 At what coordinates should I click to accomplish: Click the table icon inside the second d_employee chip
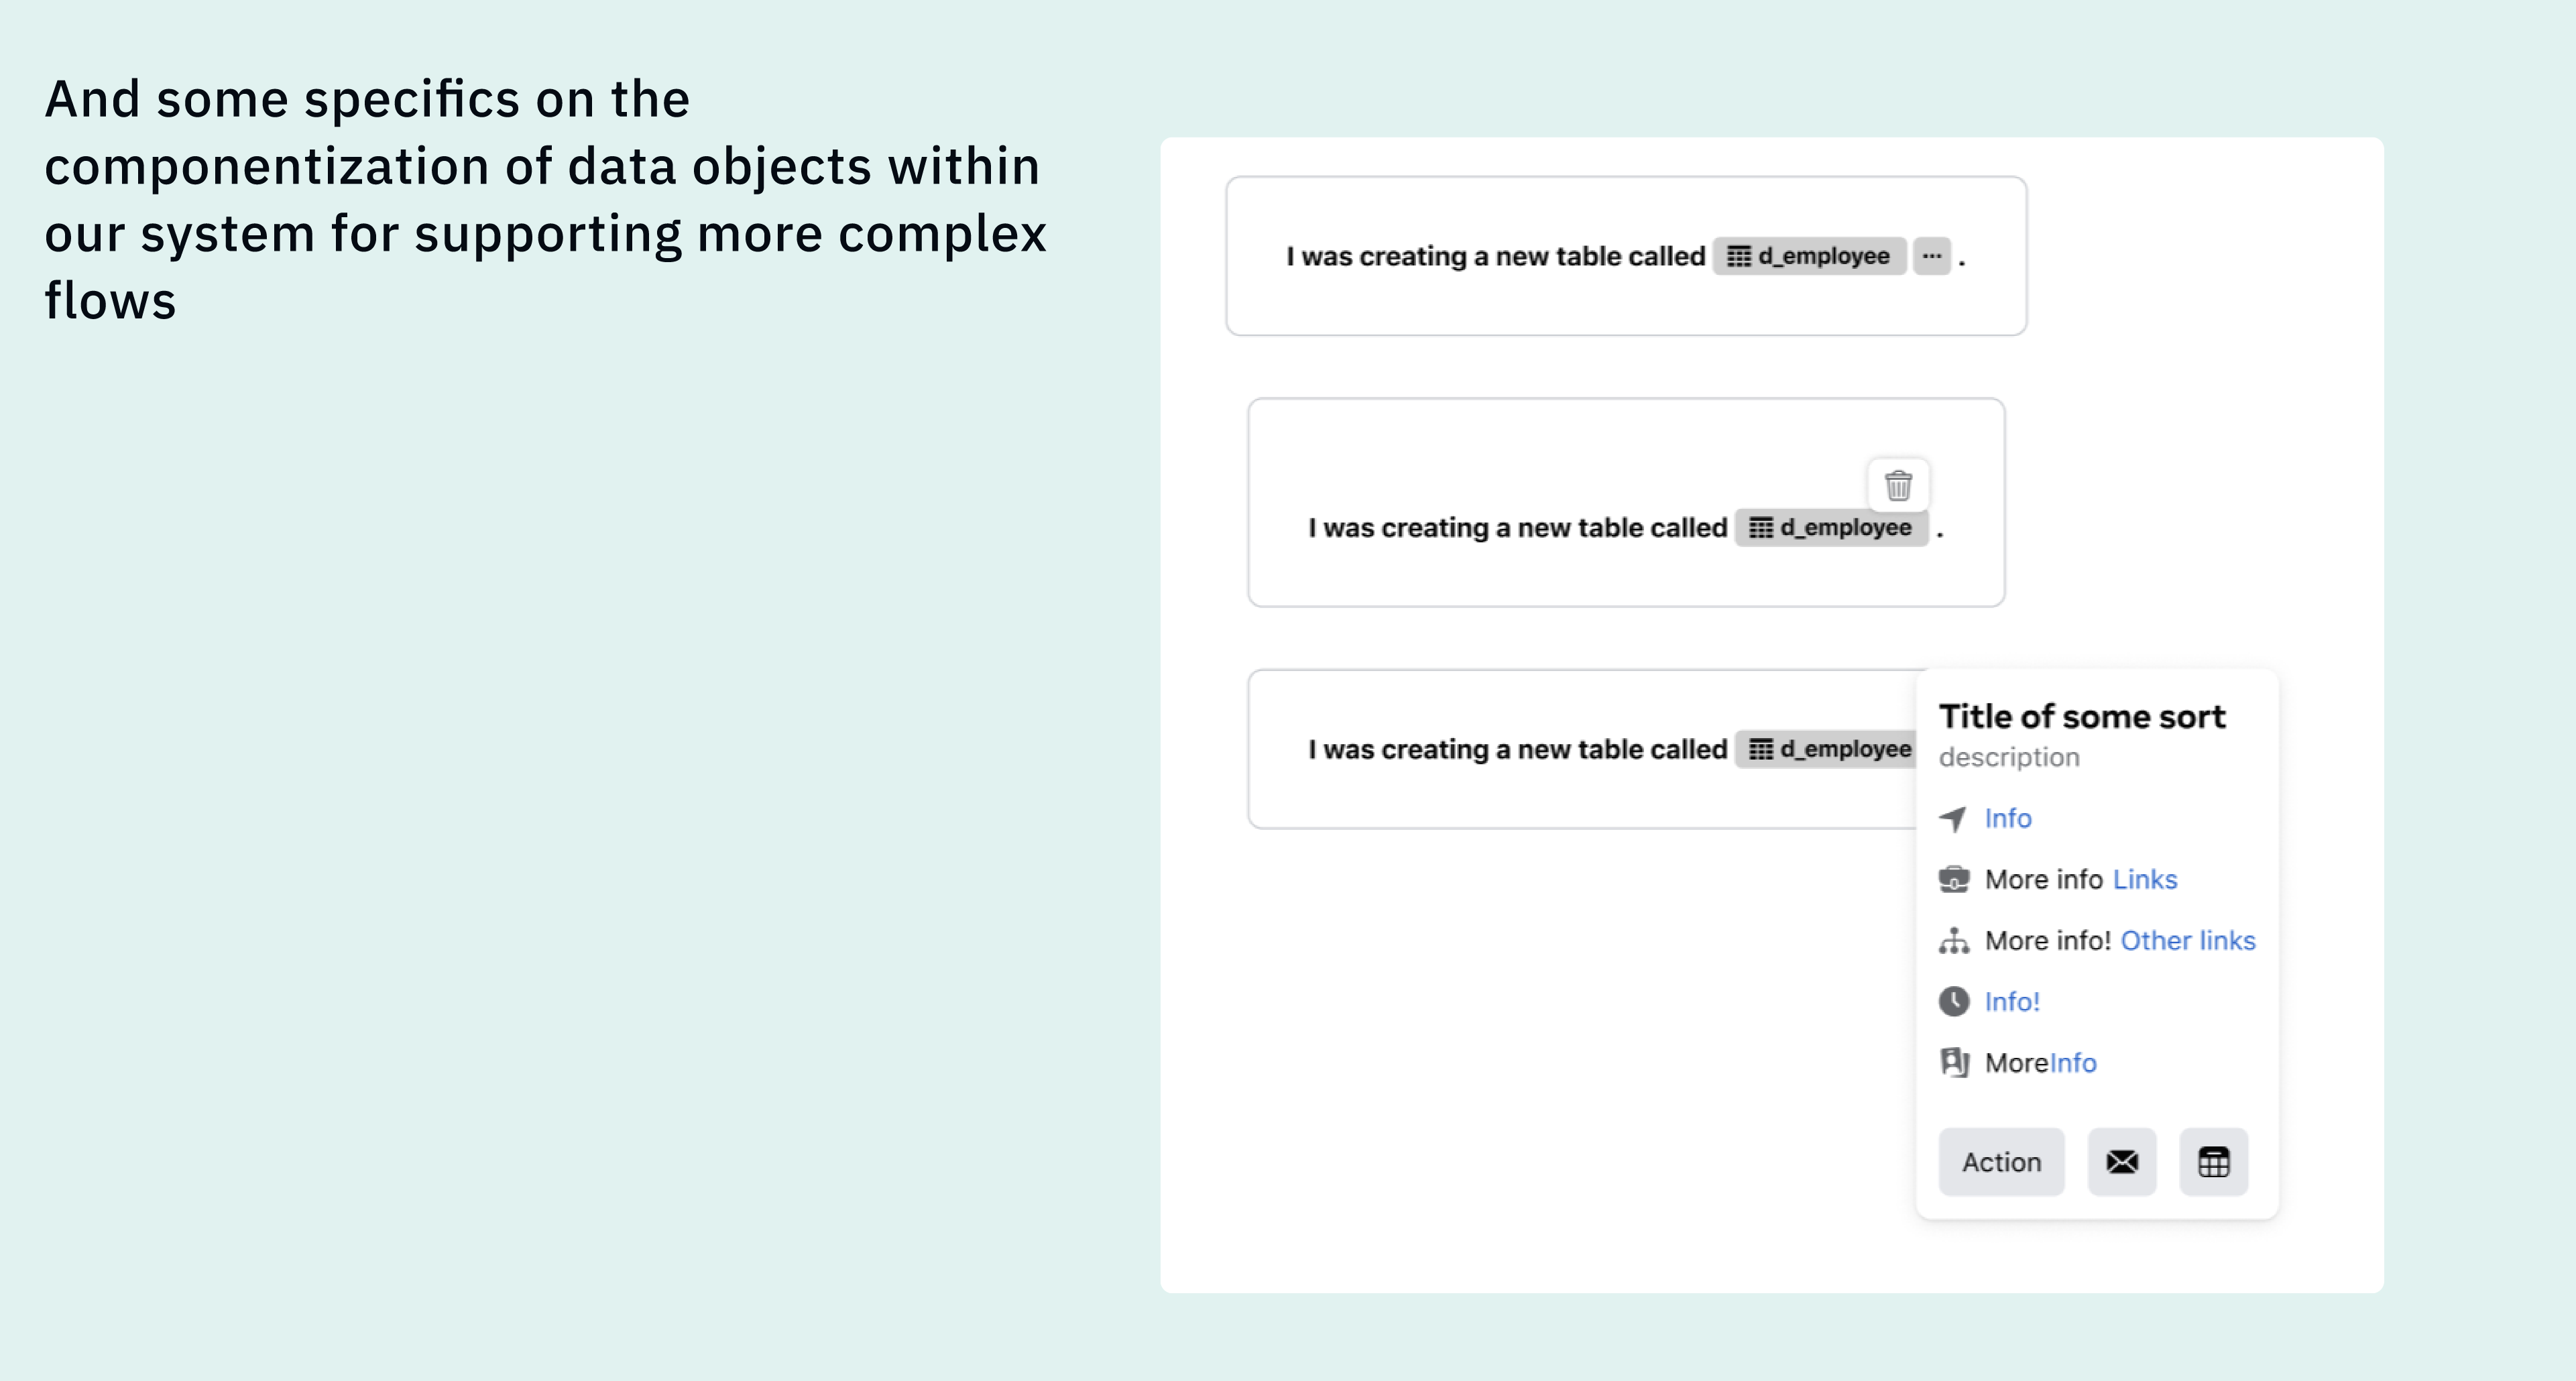point(1760,527)
